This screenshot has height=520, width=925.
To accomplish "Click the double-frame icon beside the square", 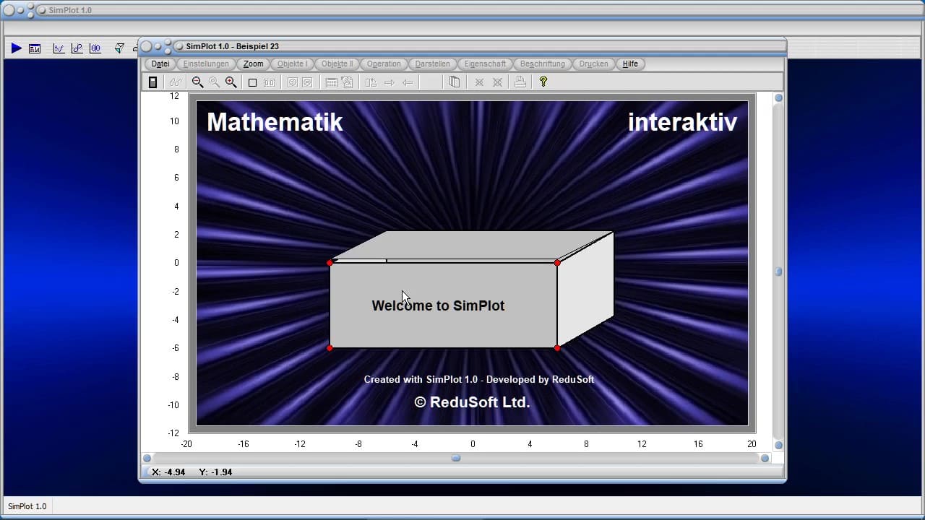I will (x=269, y=82).
